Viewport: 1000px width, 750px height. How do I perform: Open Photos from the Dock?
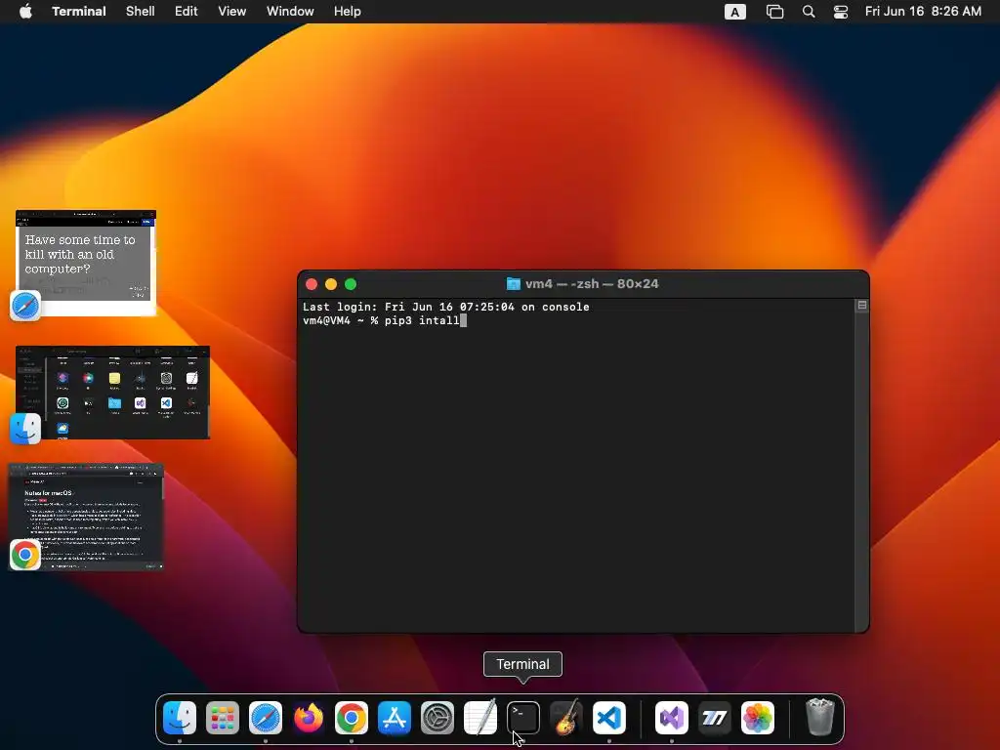click(758, 718)
